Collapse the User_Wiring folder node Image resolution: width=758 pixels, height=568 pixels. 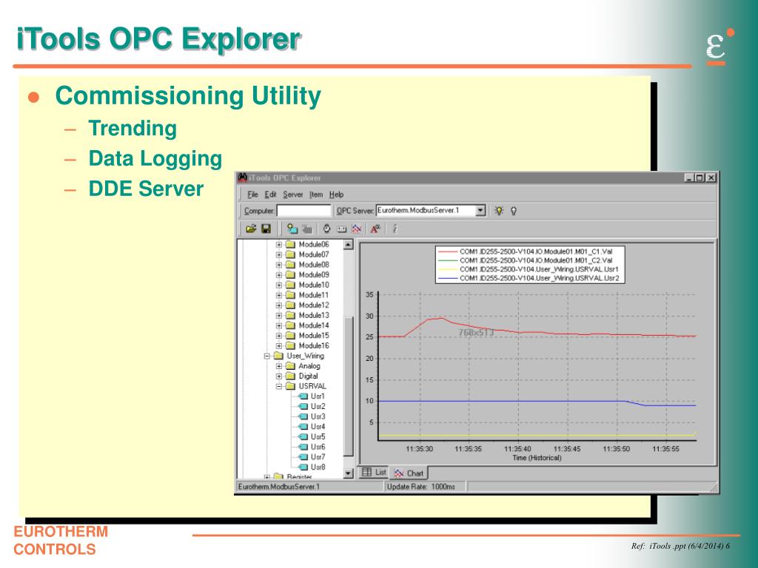[x=266, y=356]
